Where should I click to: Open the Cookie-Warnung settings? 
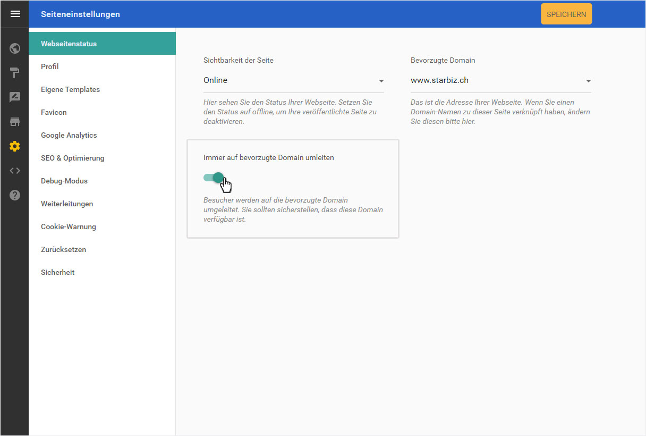(x=102, y=227)
